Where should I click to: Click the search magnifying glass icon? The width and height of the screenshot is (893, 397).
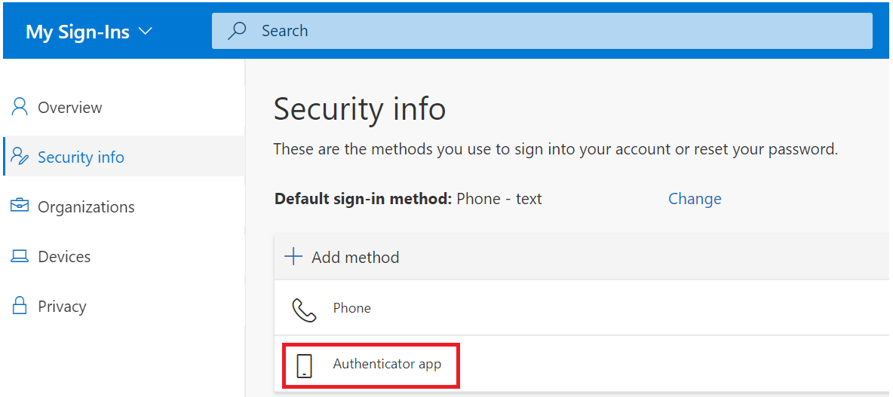[x=238, y=31]
